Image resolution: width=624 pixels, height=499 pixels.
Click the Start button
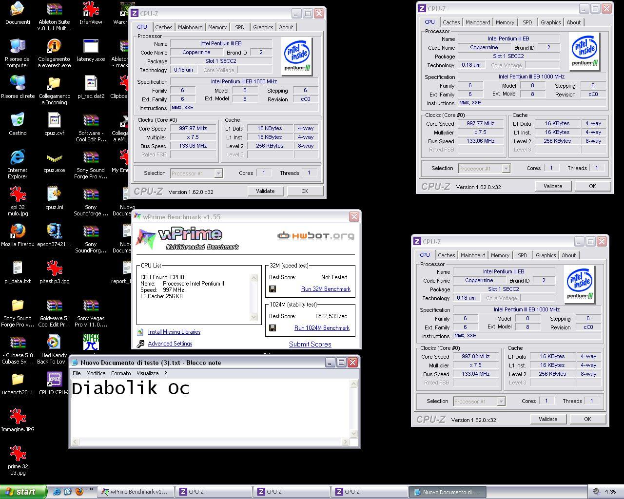23,492
